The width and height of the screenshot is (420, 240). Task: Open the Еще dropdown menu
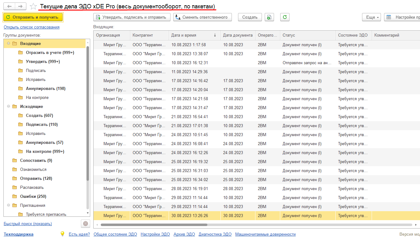pyautogui.click(x=371, y=17)
